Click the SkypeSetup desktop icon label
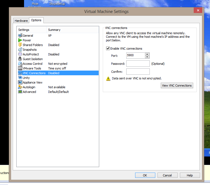Image resolution: width=210 pixels, height=185 pixels. (57, 4)
